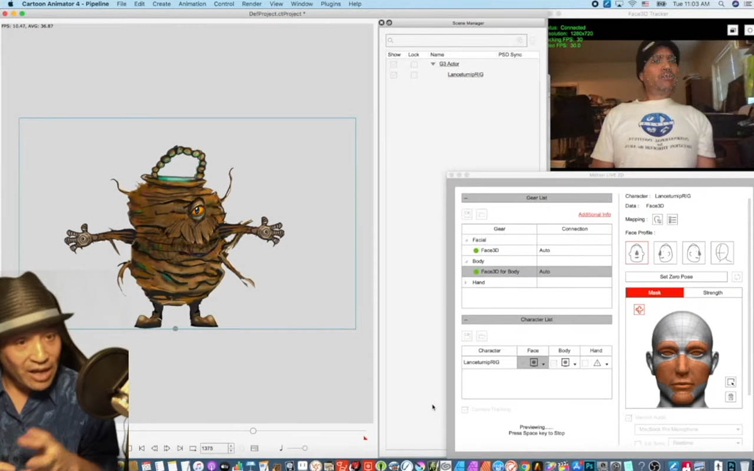Image resolution: width=754 pixels, height=471 pixels.
Task: Open the Plugins menu
Action: (330, 4)
